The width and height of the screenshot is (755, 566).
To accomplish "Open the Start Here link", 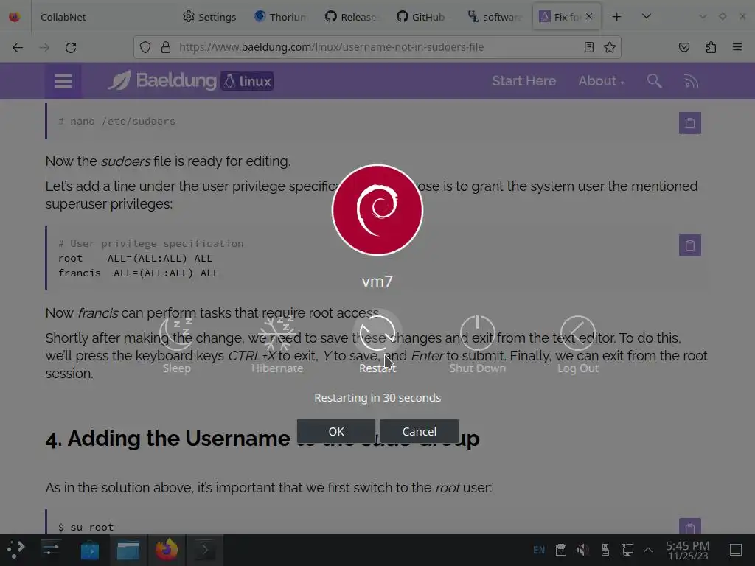I will coord(524,81).
